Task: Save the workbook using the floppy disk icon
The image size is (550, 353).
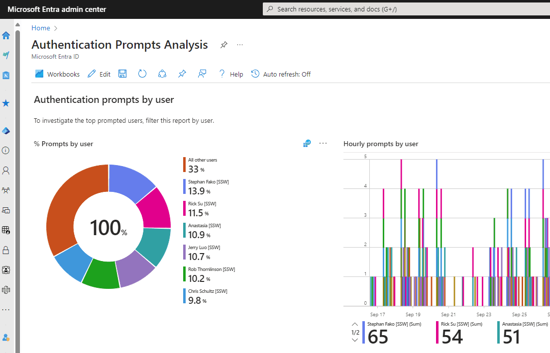Action: pos(122,74)
